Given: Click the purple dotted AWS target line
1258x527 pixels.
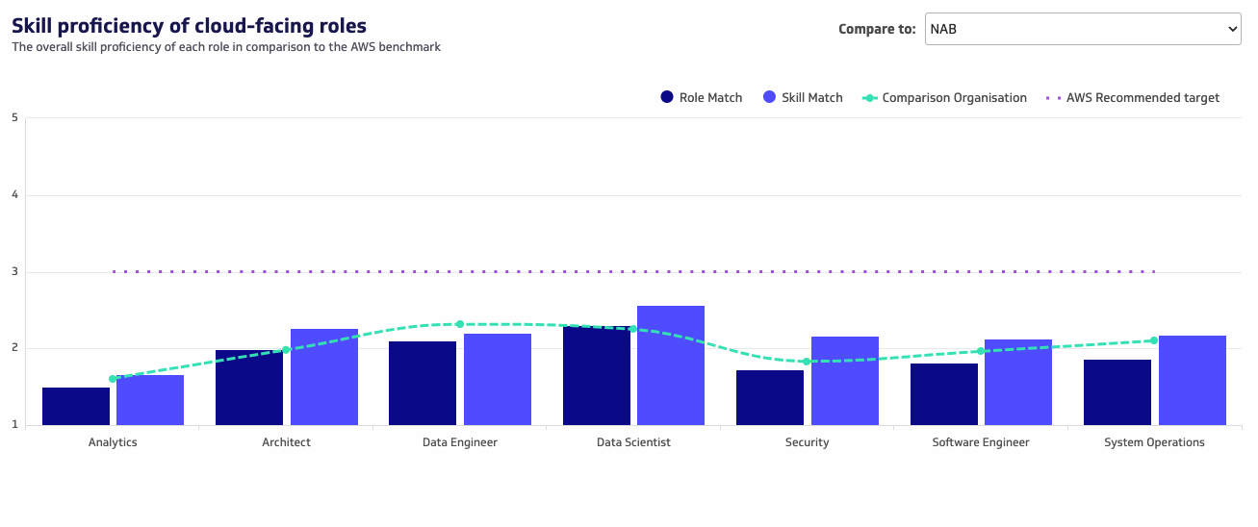Looking at the screenshot, I should click(633, 271).
